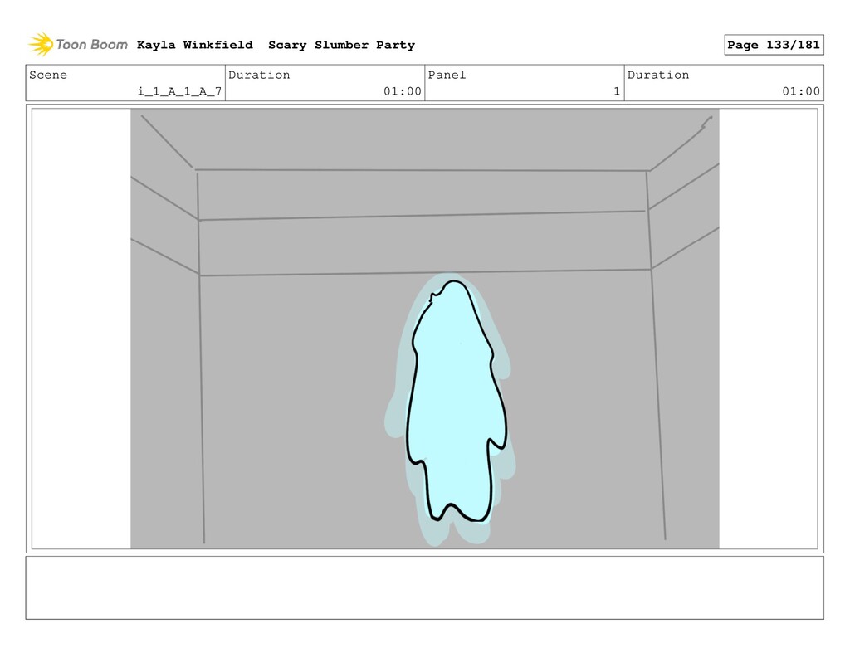Click the Panel header label
The height and width of the screenshot is (658, 850).
coord(447,75)
